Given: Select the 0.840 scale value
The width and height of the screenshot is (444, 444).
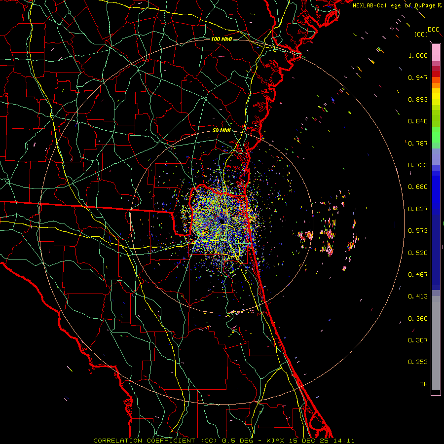Looking at the screenshot, I should point(418,121).
